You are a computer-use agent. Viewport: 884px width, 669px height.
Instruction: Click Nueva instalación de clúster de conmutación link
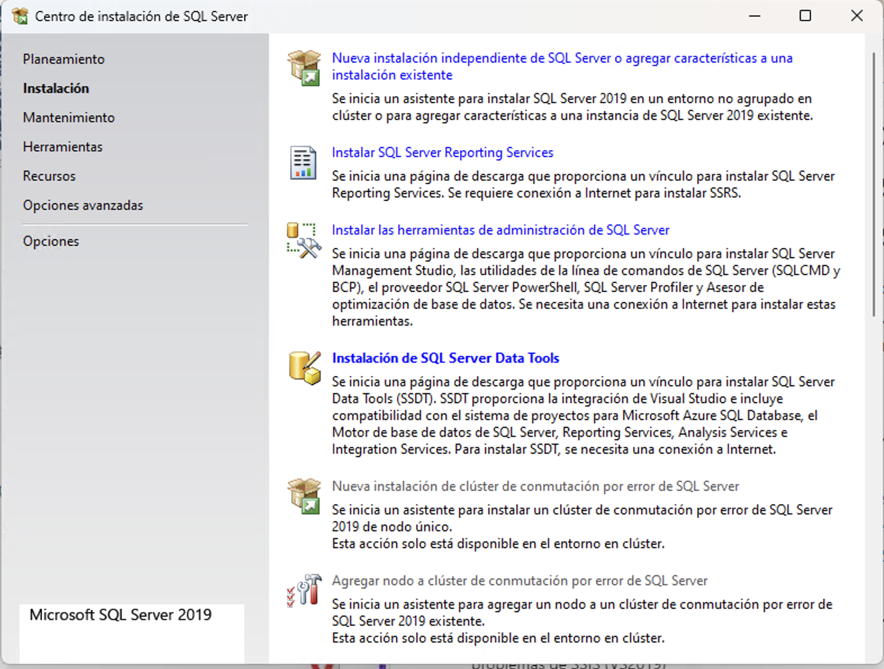tap(535, 486)
